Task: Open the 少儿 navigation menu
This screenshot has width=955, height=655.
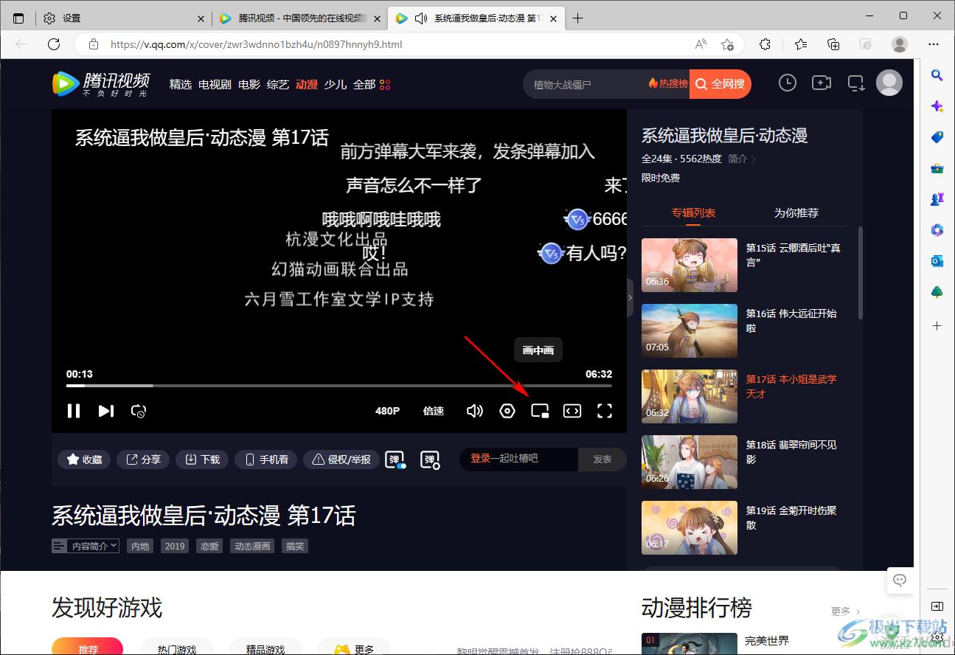Action: pyautogui.click(x=336, y=84)
